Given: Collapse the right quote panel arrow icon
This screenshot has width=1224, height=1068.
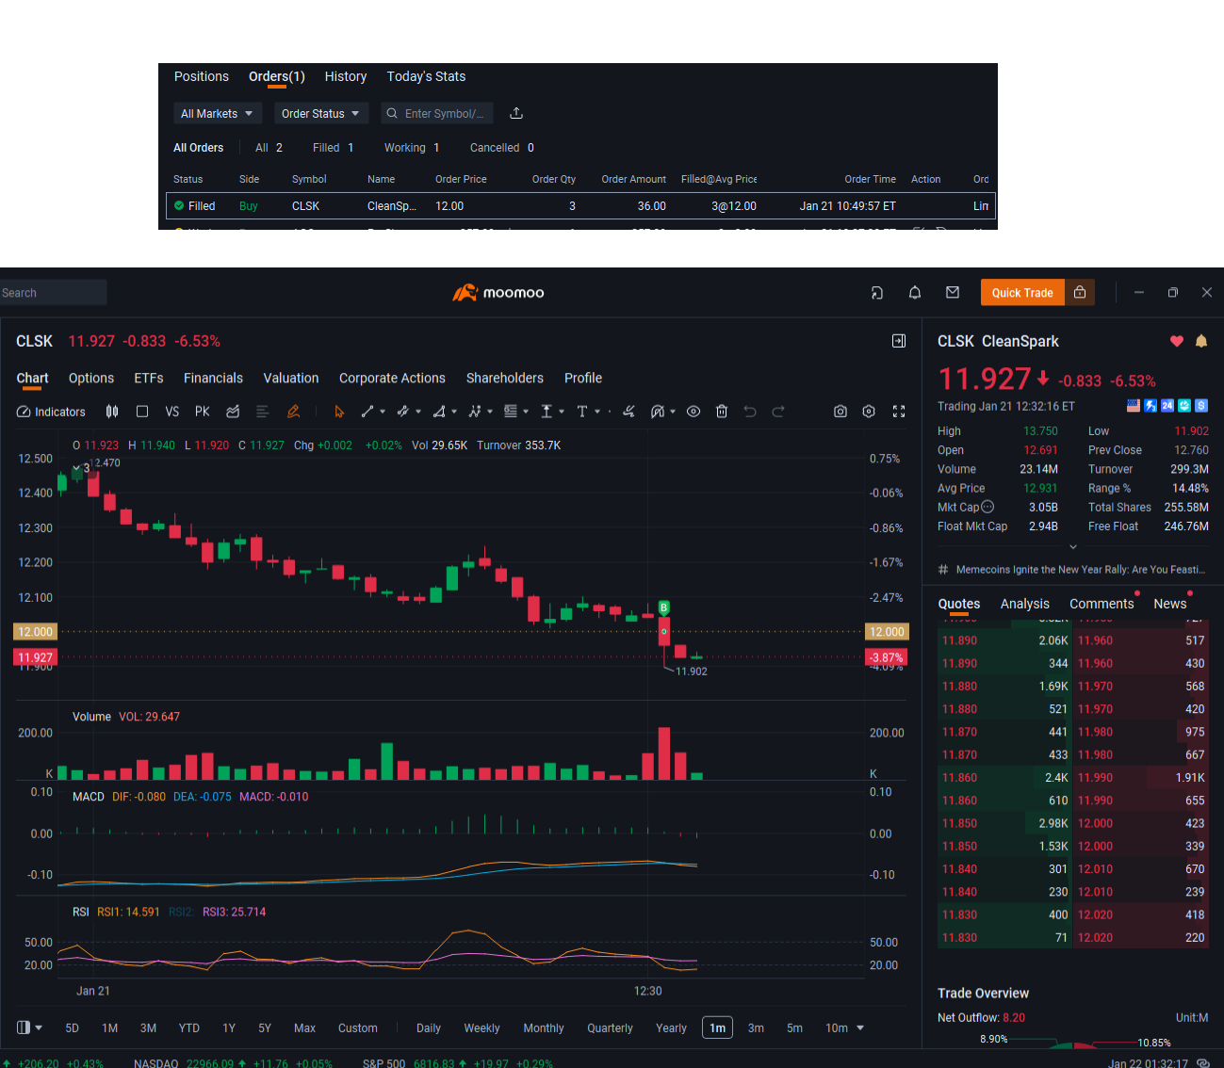Looking at the screenshot, I should [899, 341].
